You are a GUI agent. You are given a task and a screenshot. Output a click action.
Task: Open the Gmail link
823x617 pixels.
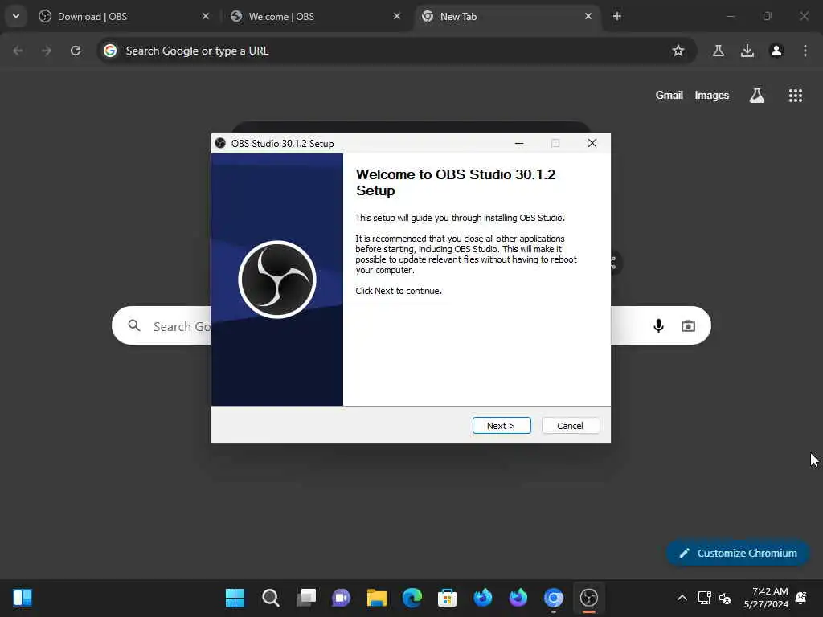[669, 96]
